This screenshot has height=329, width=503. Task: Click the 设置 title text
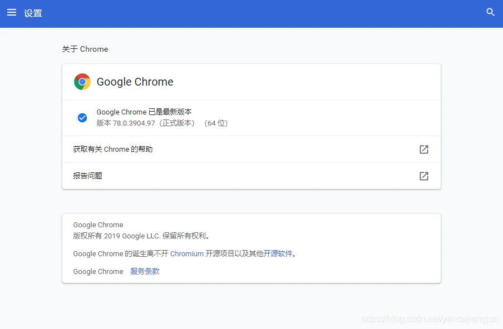point(33,13)
